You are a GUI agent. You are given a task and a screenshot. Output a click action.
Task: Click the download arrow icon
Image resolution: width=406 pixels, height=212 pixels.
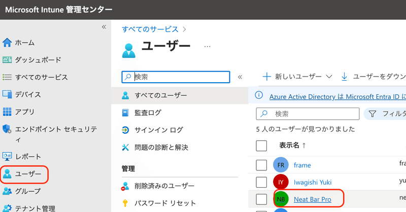click(344, 77)
